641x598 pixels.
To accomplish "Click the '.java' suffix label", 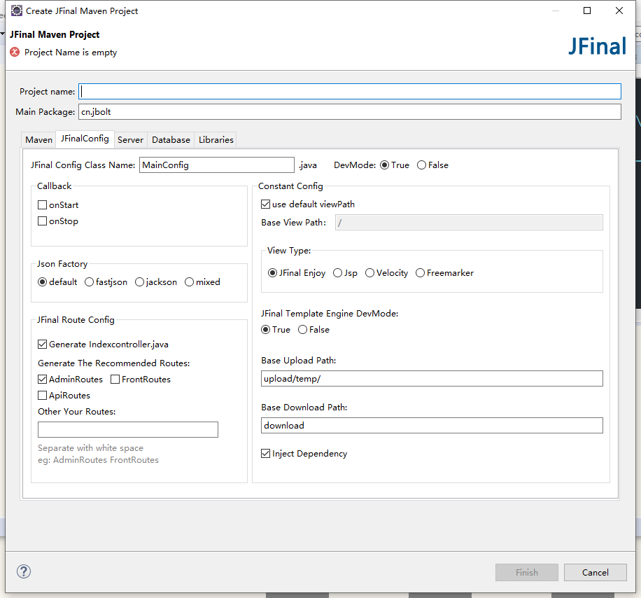I will pos(308,165).
